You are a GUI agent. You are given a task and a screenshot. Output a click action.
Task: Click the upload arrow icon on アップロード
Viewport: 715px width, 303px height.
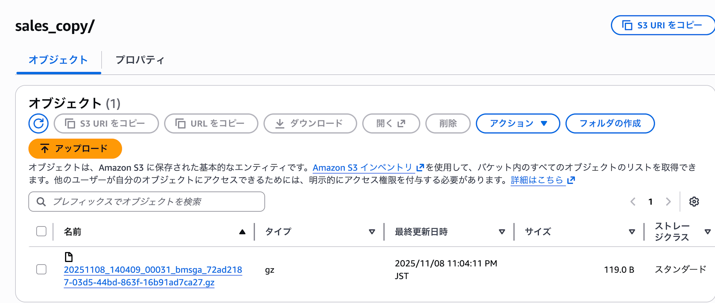pyautogui.click(x=44, y=148)
